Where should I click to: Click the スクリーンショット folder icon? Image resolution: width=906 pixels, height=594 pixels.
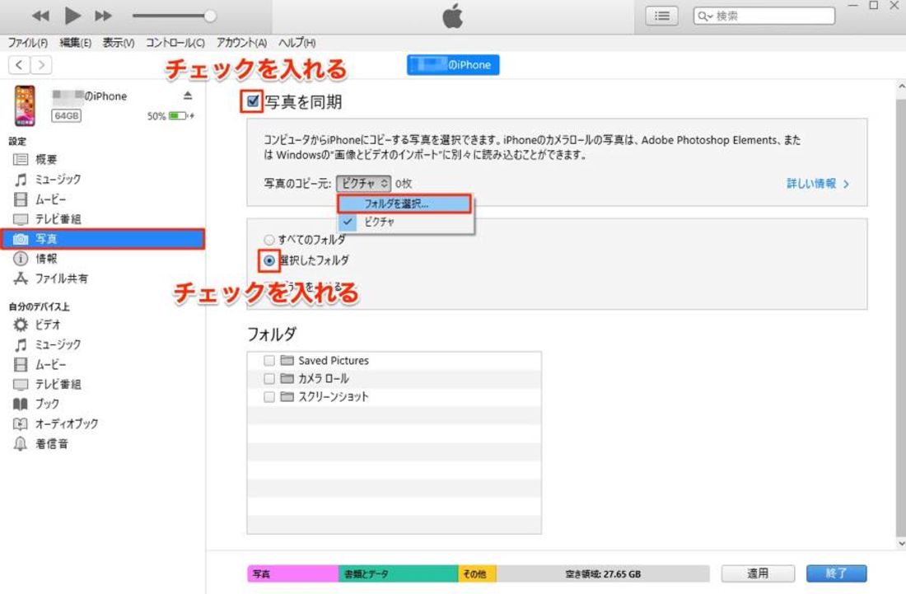(x=287, y=397)
